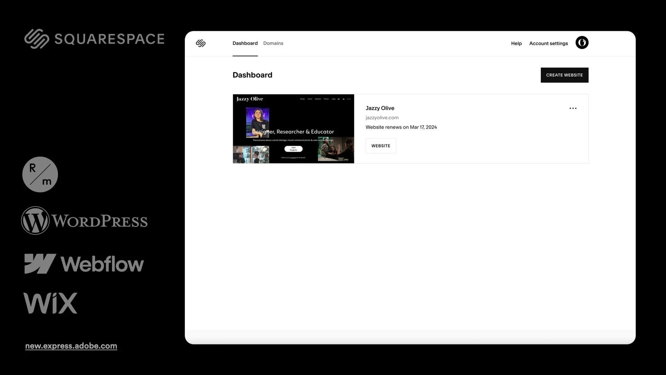This screenshot has height=375, width=666.
Task: Open the Help menu item
Action: [516, 43]
